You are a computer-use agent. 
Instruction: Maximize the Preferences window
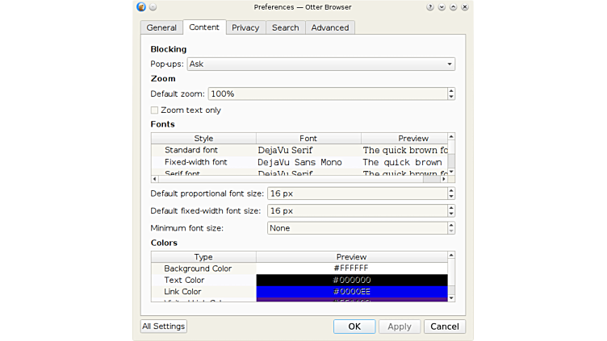coord(454,7)
